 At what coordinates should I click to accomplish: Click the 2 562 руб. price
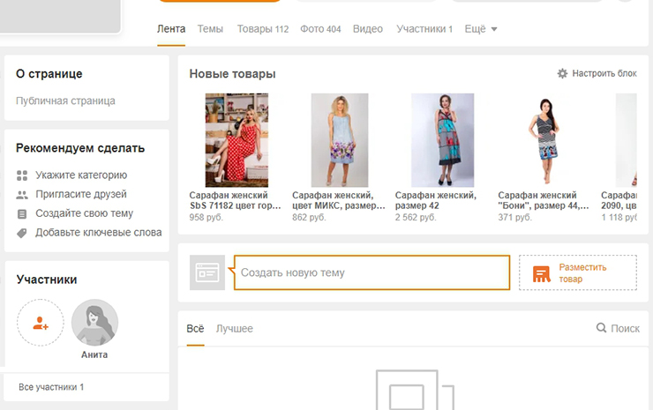[416, 217]
